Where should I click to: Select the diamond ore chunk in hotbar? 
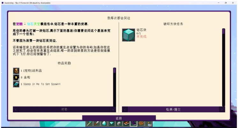pos(104,124)
